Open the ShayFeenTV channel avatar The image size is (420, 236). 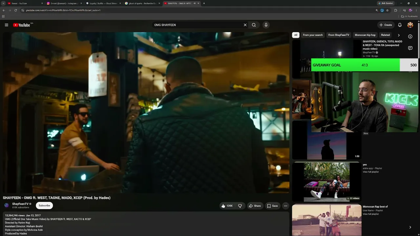[x=7, y=206]
